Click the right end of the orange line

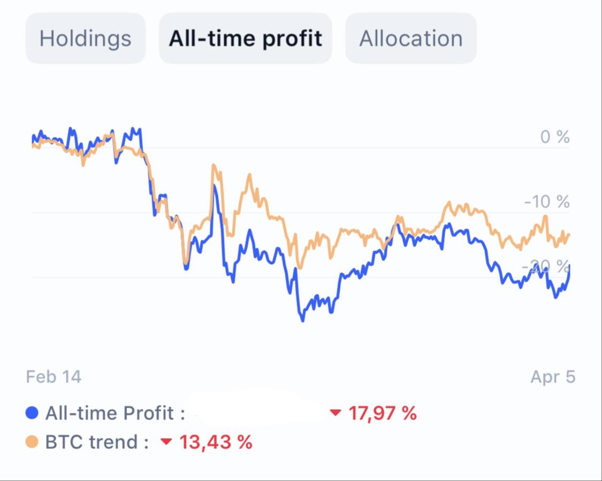tap(569, 234)
